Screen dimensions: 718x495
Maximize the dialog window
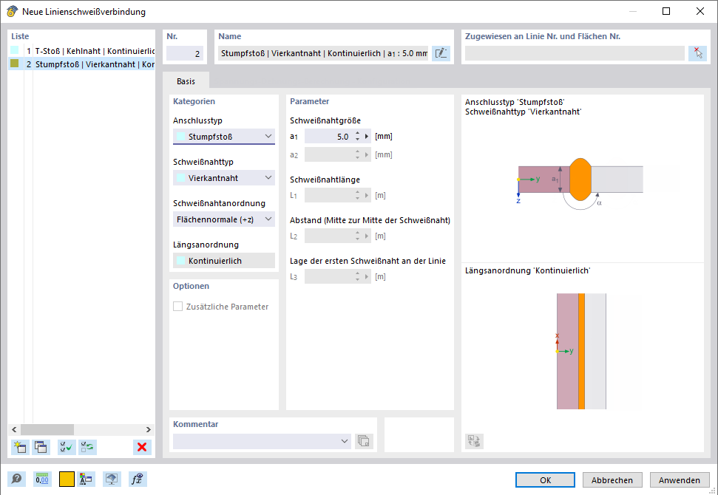[666, 11]
